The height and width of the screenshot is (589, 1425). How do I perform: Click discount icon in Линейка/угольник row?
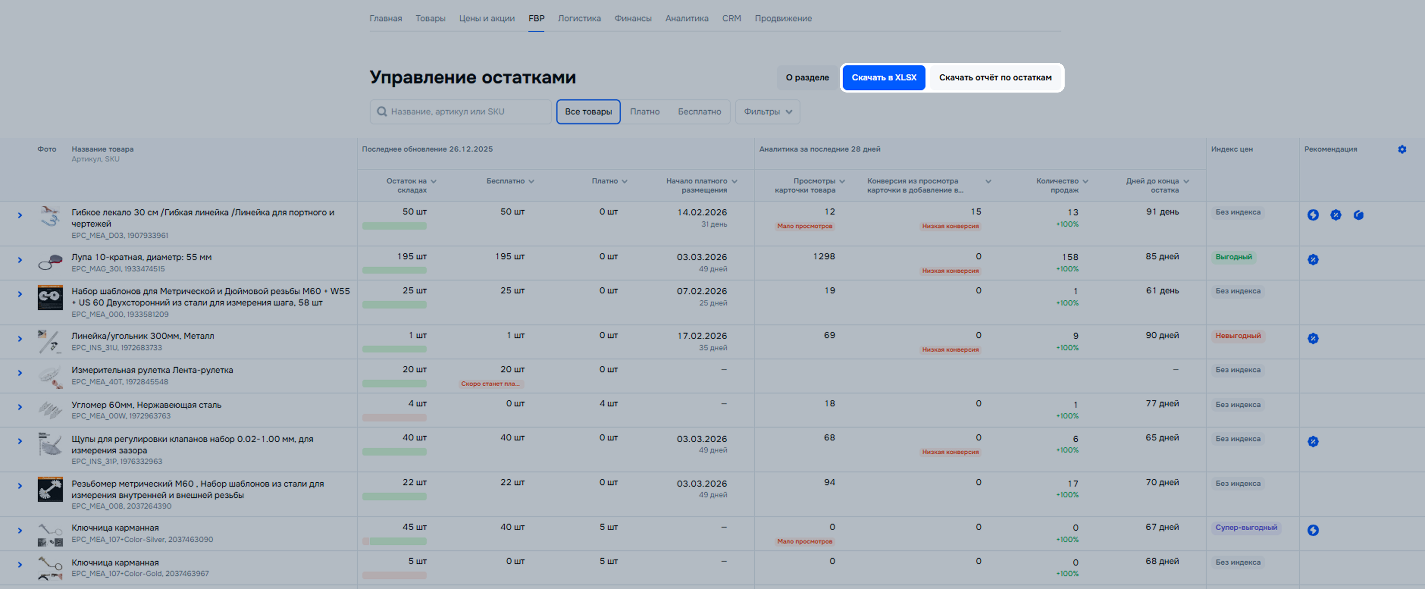coord(1313,338)
